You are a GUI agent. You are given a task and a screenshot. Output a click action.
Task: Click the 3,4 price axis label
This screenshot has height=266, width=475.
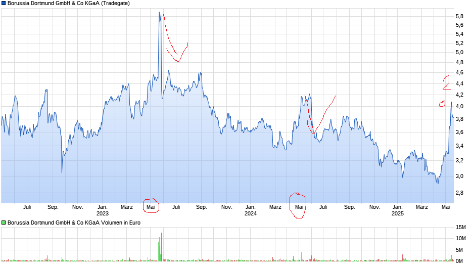[x=459, y=146]
